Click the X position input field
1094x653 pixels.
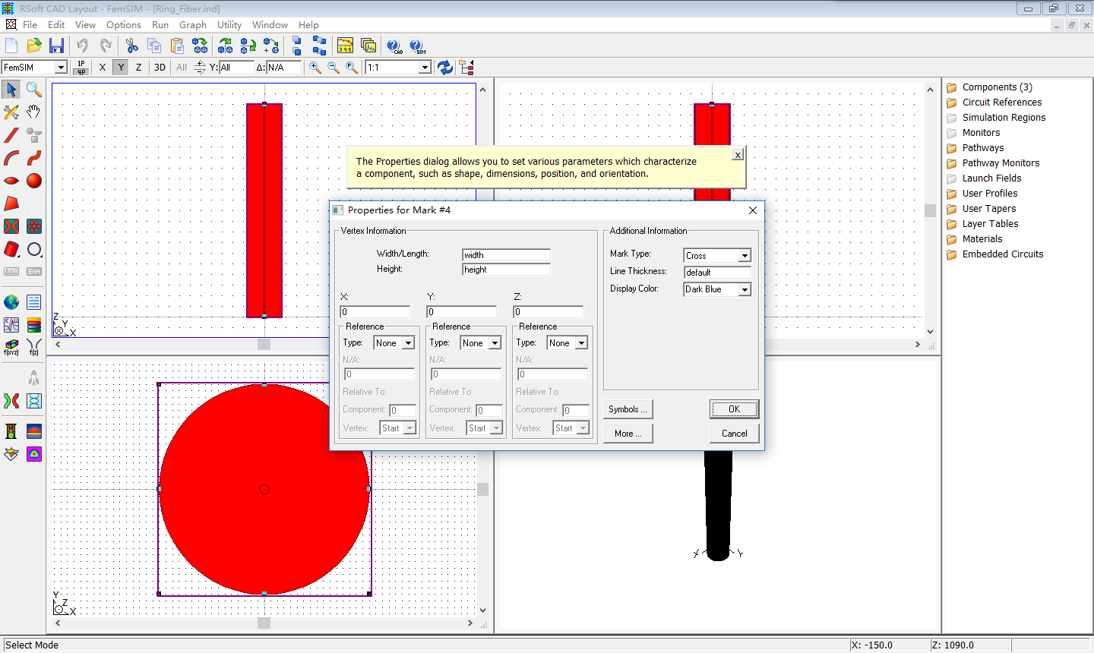pyautogui.click(x=375, y=312)
